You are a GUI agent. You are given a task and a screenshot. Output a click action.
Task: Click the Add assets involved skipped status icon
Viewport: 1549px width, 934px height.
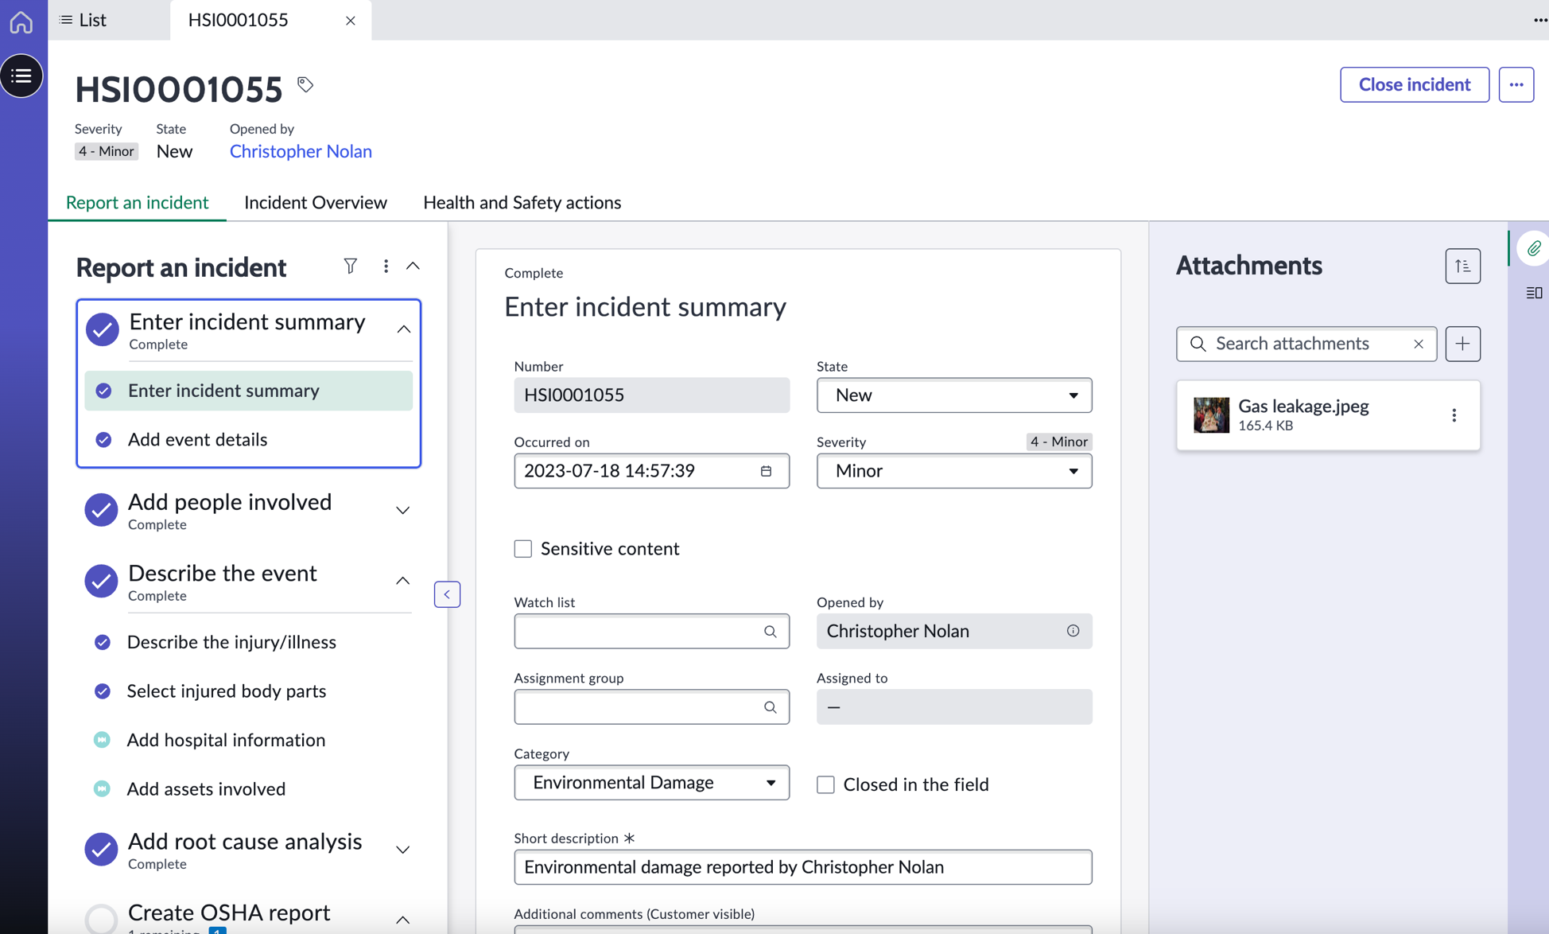pos(102,788)
